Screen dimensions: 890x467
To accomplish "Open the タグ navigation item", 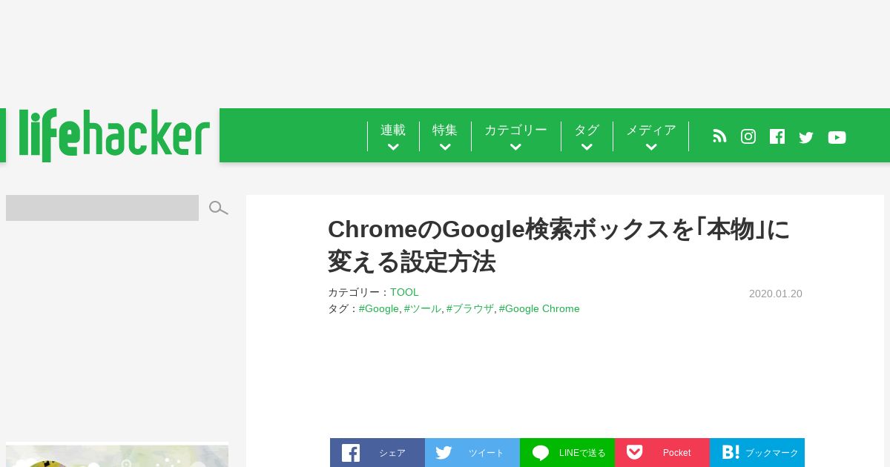I will coord(587,130).
